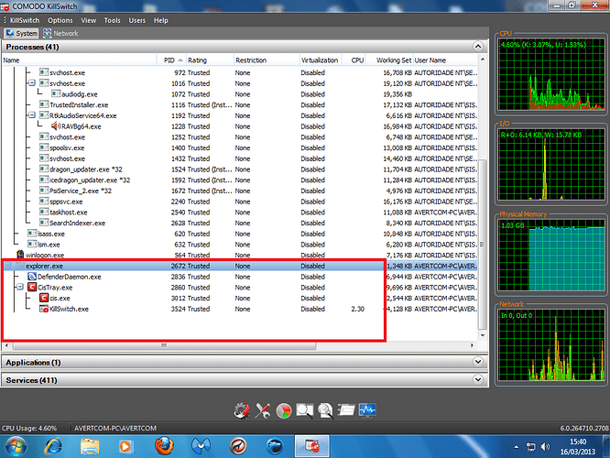Sort by the Working Set column header
The image size is (610, 458).
pos(389,60)
